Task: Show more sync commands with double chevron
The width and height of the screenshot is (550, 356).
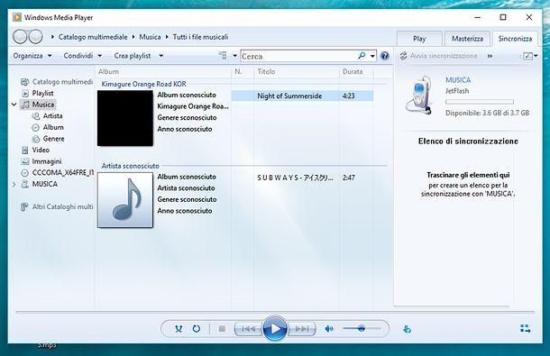Action: [x=490, y=56]
